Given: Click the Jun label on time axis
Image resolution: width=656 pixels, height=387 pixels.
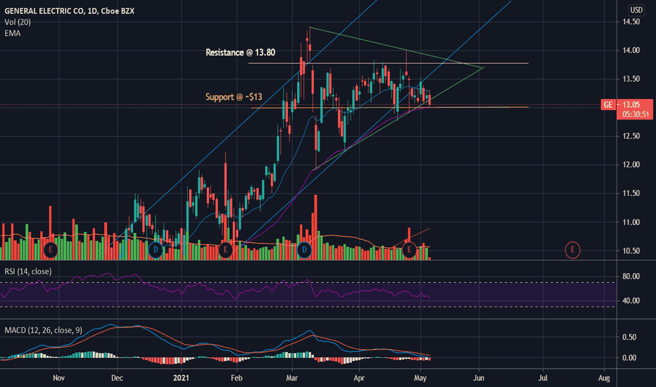Looking at the screenshot, I should [x=479, y=378].
